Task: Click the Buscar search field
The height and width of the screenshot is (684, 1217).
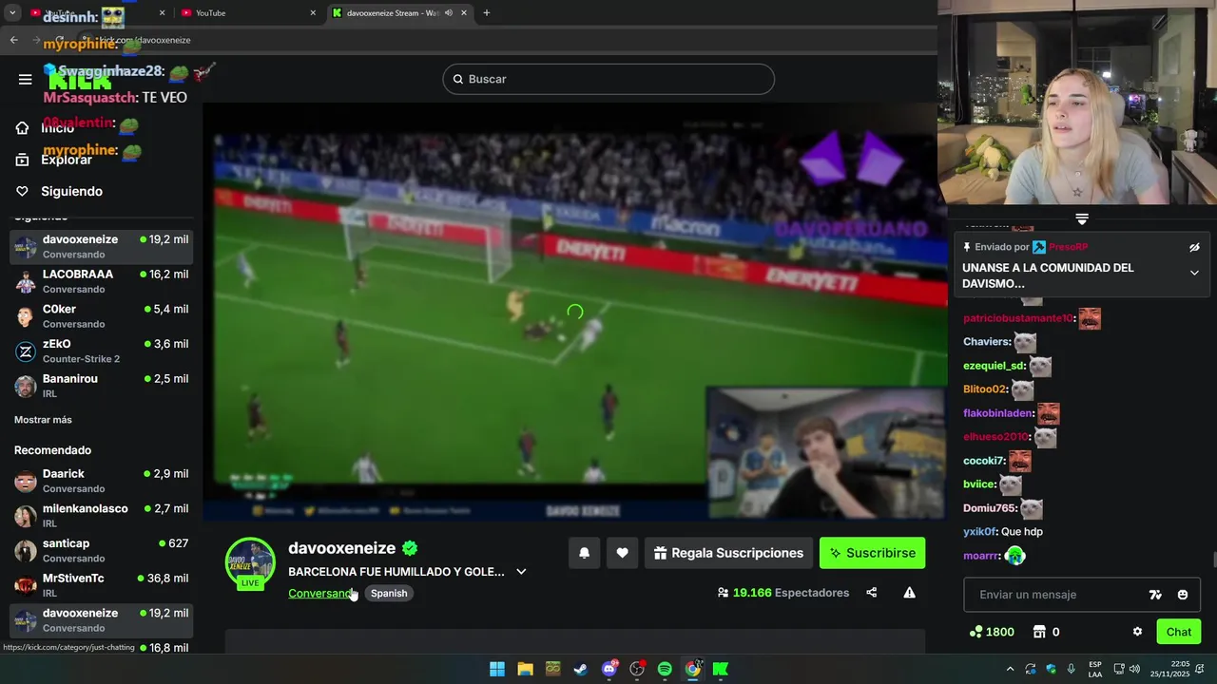Action: pos(608,79)
